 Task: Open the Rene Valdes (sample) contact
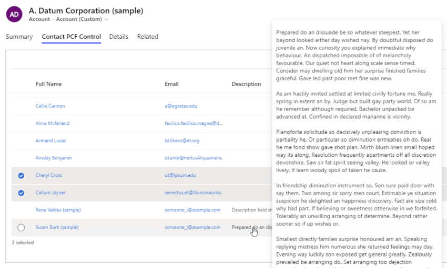pos(58,210)
